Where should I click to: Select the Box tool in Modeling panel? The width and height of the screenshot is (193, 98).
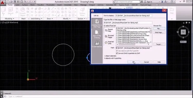[3, 11]
